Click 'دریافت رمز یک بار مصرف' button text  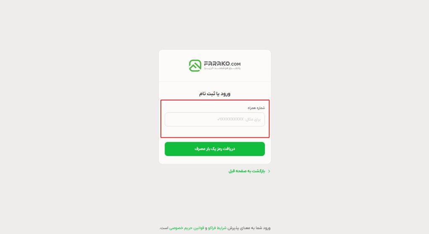(x=215, y=149)
